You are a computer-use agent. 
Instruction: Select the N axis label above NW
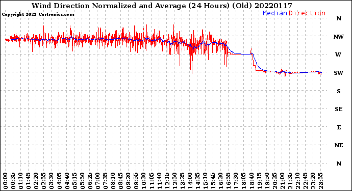pyautogui.click(x=339, y=18)
